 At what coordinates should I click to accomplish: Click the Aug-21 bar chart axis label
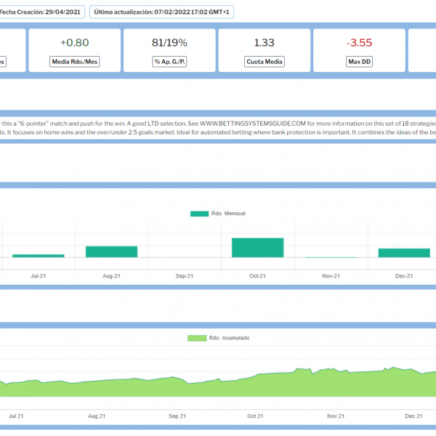[x=111, y=276]
